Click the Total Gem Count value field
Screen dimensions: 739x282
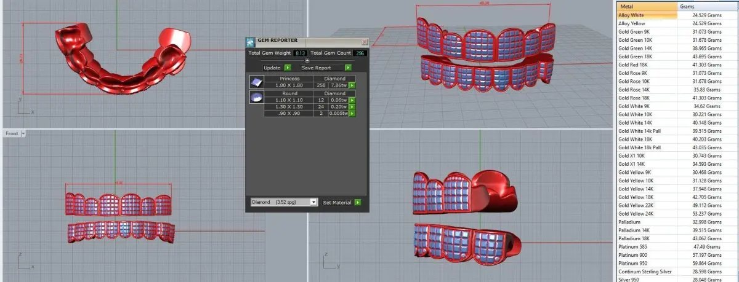[x=359, y=53]
